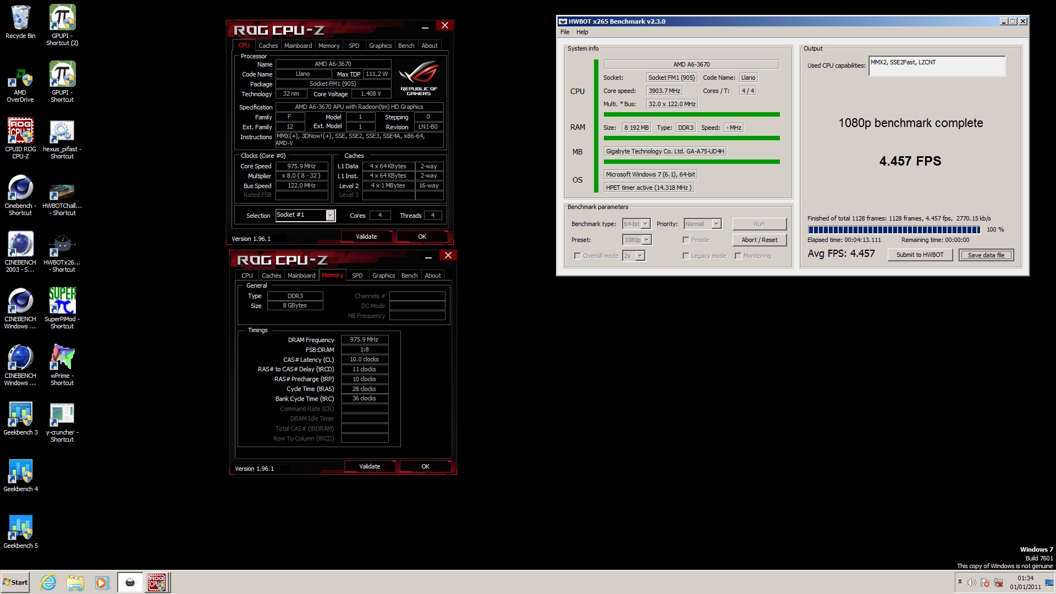Viewport: 1056px width, 594px height.
Task: Click the Run button in HWBOT x265
Action: pyautogui.click(x=759, y=224)
